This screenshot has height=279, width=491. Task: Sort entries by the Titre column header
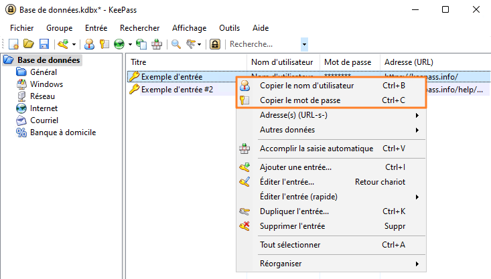[x=187, y=62]
